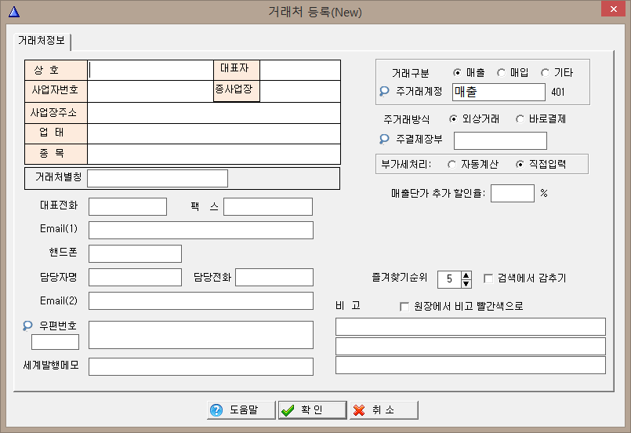631x433 pixels.
Task: Click the 매출단가 추가 할인율 field
Action: tap(513, 194)
